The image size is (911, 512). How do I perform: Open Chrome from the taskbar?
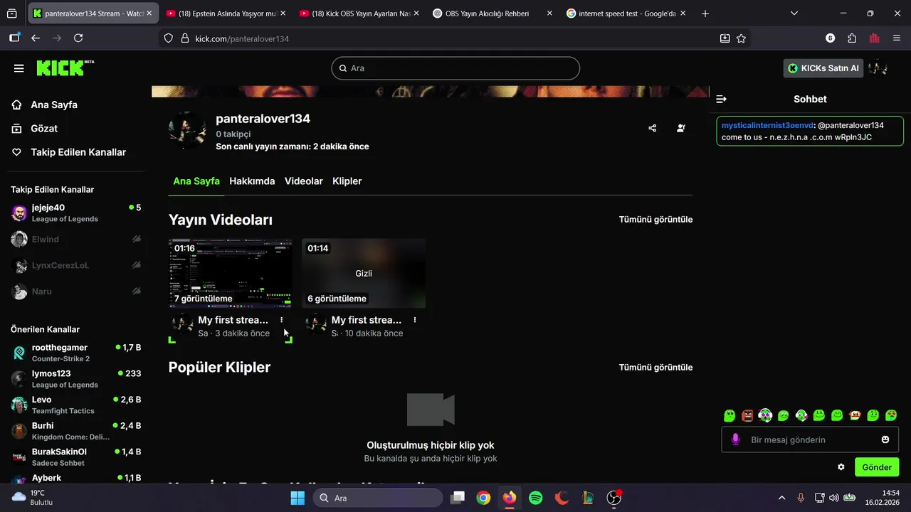tap(483, 498)
